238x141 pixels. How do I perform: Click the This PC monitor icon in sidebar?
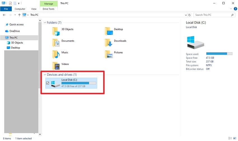[x=7, y=37]
